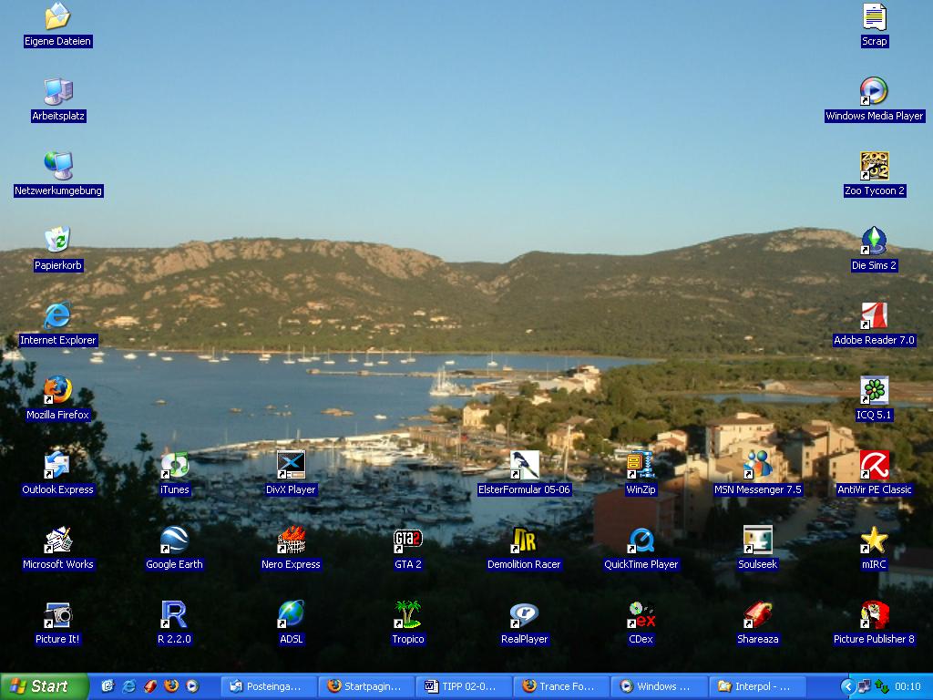Image resolution: width=933 pixels, height=700 pixels.
Task: Select the Papierkorb recycle bin
Action: (57, 241)
